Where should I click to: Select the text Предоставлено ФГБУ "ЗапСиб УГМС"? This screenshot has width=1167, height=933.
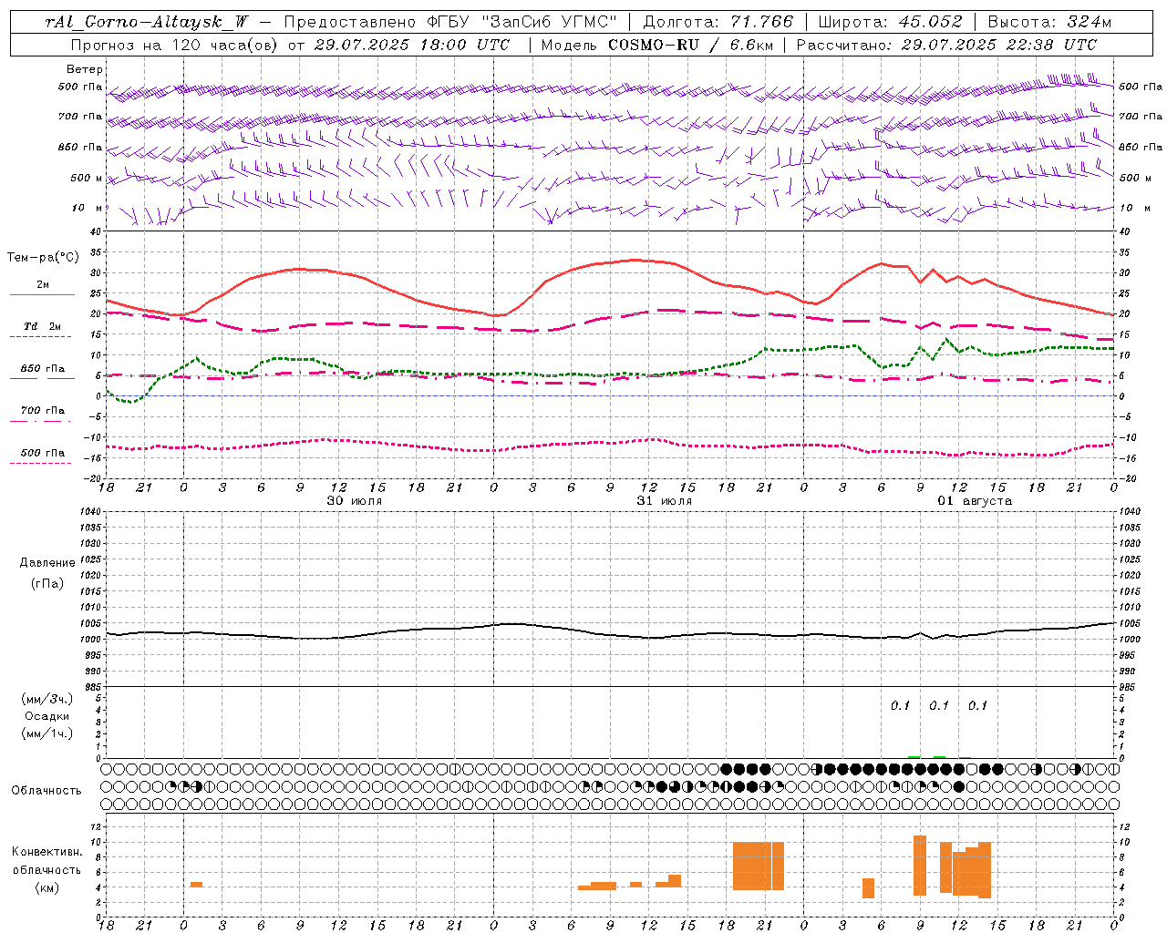tap(450, 22)
